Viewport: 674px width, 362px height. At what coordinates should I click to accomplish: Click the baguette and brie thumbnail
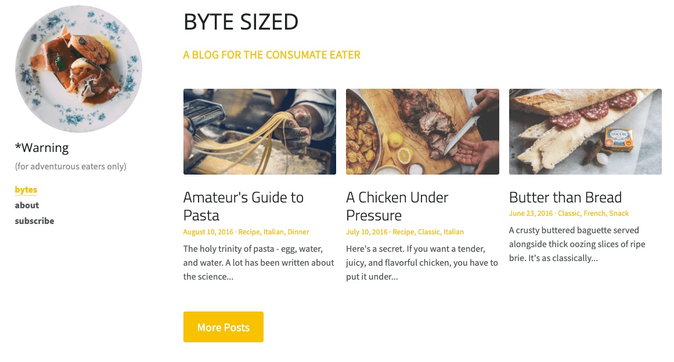(585, 132)
